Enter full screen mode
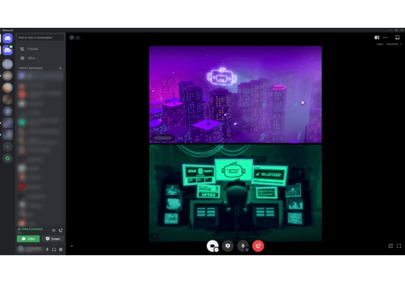Screen dimensions: 405x283 399,246
